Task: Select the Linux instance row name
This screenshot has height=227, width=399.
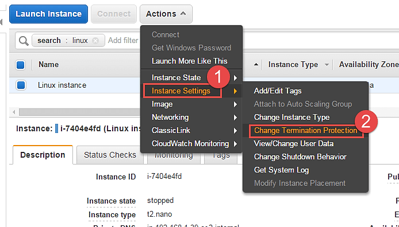Action: click(x=62, y=85)
